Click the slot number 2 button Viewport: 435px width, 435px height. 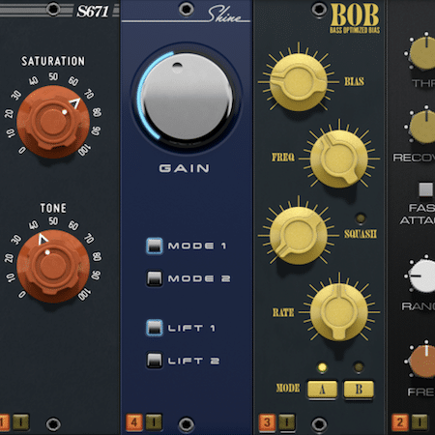coord(400,422)
